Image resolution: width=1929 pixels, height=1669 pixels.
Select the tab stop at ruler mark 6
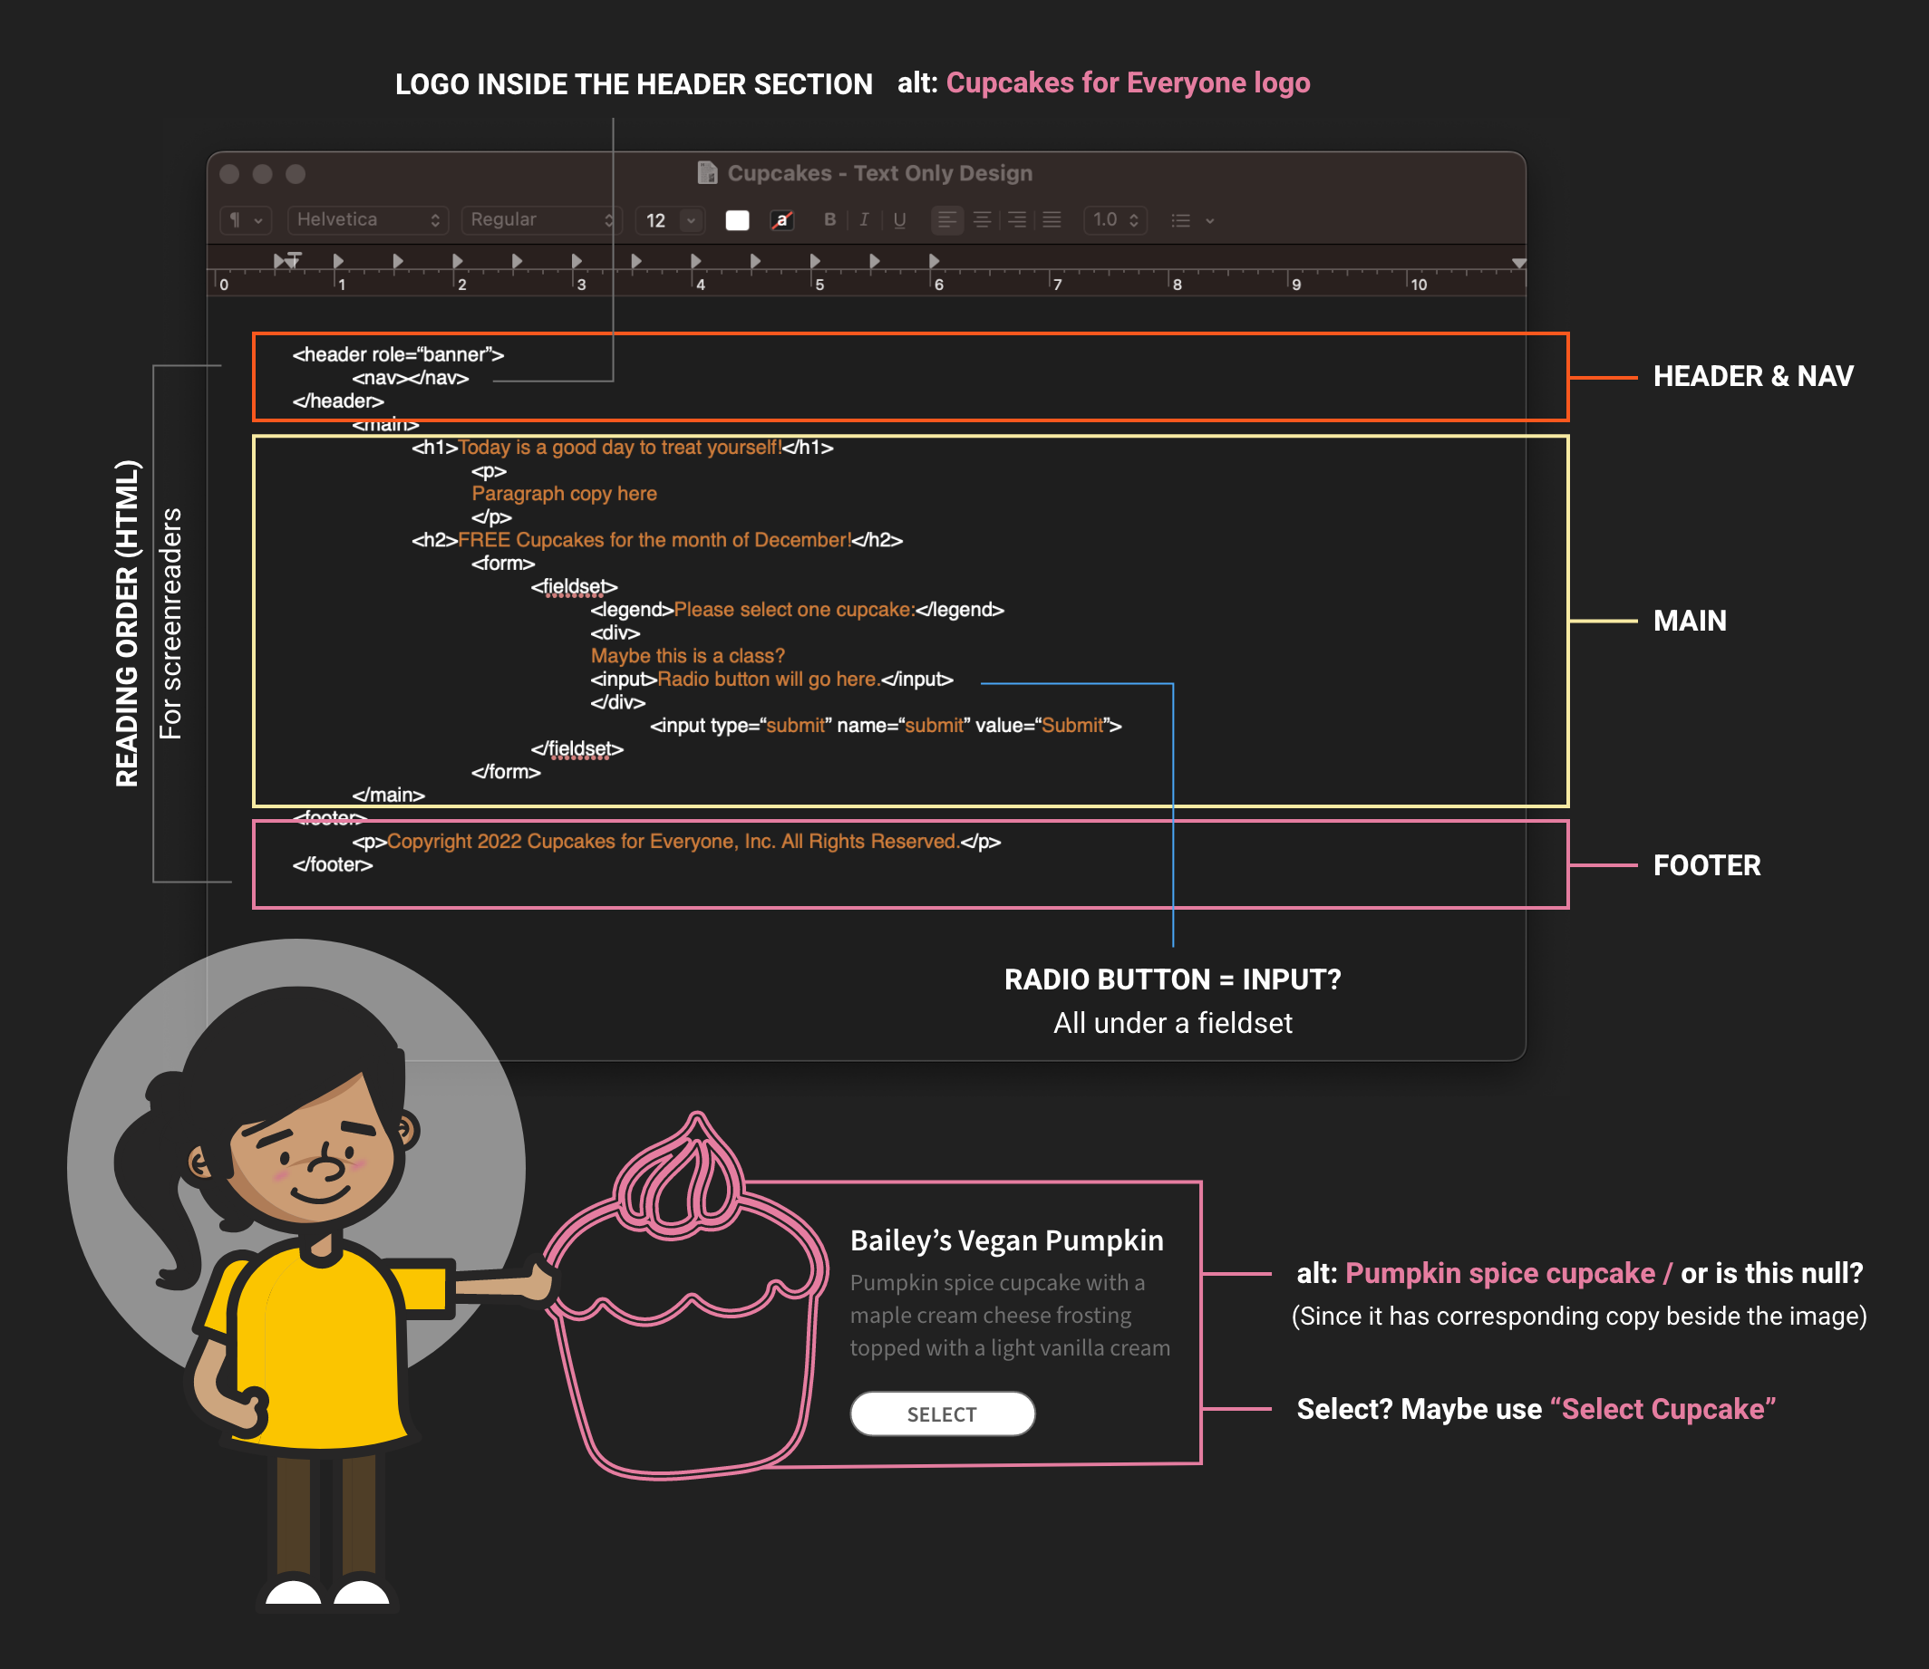click(935, 261)
